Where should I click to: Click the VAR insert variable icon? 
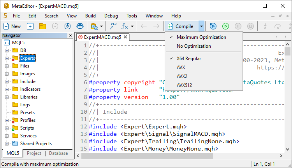[x=113, y=26]
